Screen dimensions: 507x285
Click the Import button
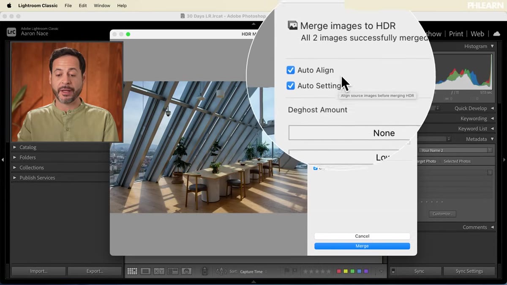click(38, 271)
